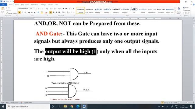Viewport: 195px width, 109px height.
Task: Click the Clear Formatting icon
Action: 47,9
